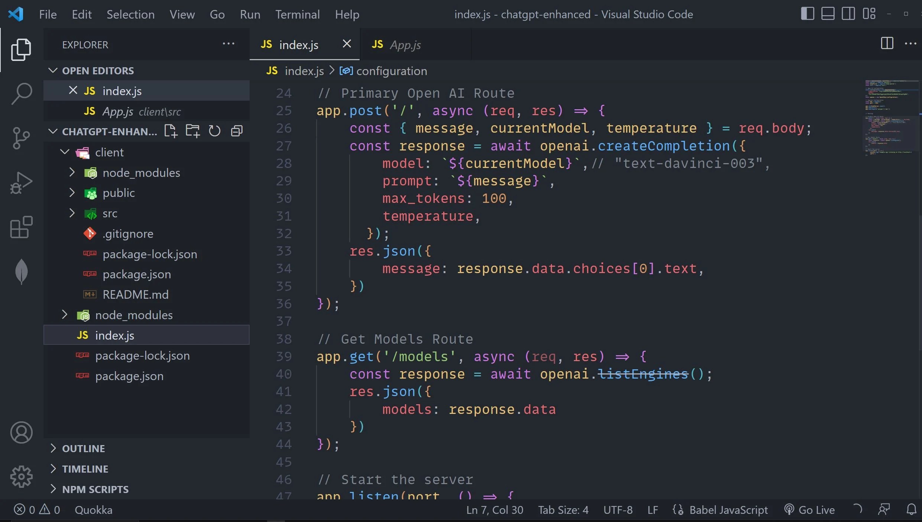Open the Run and Debug view
This screenshot has width=922, height=522.
[21, 183]
